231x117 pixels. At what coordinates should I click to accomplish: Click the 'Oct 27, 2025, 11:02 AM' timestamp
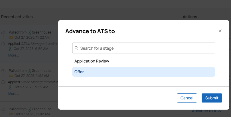coord(32,114)
